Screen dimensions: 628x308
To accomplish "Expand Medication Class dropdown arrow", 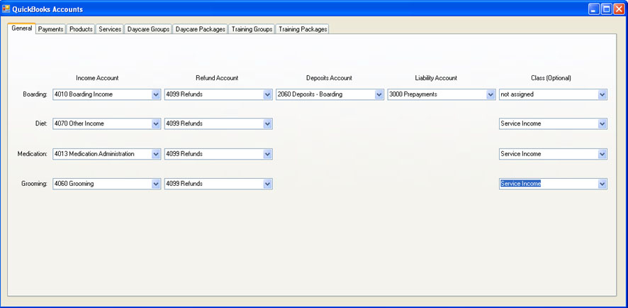I will pyautogui.click(x=602, y=154).
